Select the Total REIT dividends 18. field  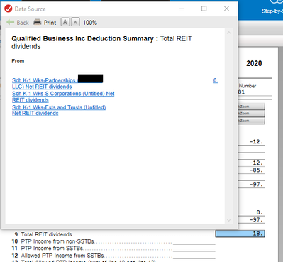pyautogui.click(x=240, y=234)
